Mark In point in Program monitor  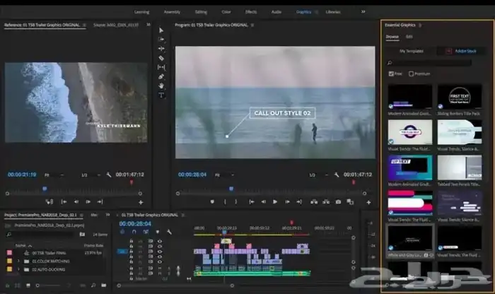pos(225,201)
